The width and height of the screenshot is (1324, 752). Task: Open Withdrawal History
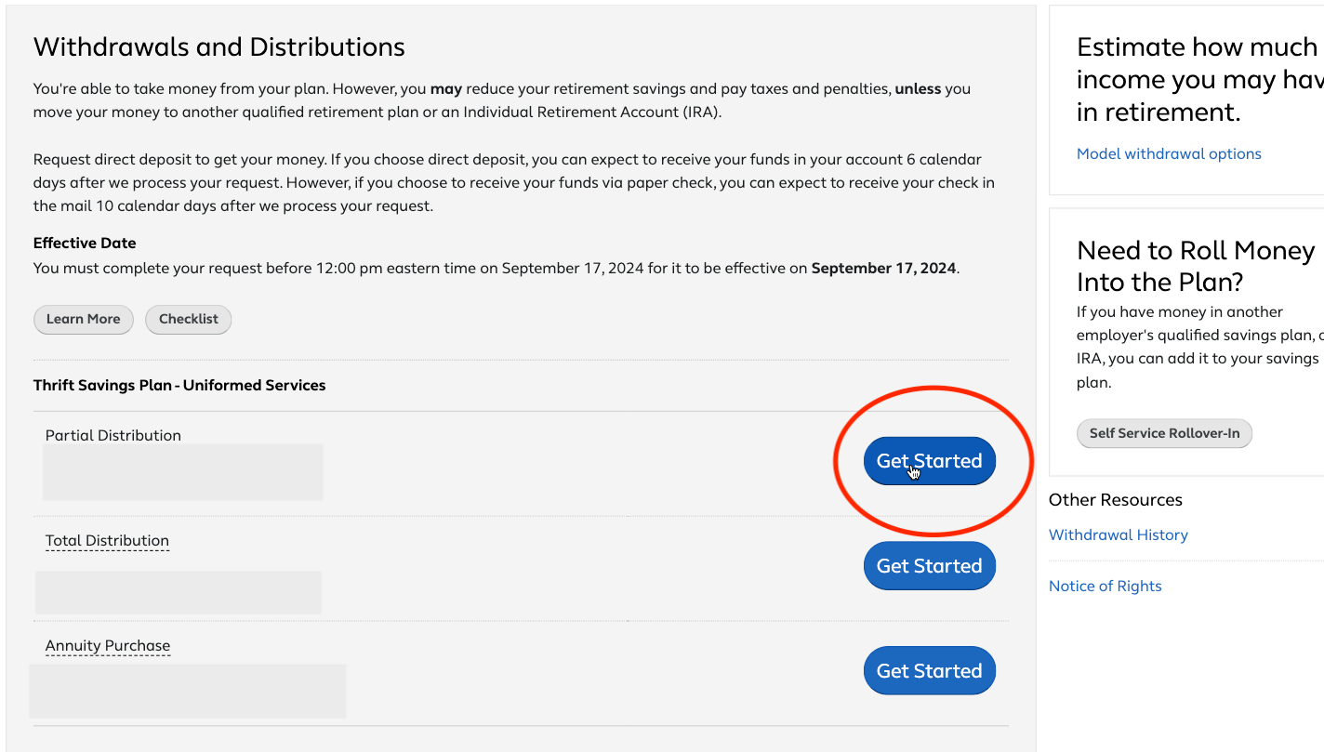(1119, 534)
